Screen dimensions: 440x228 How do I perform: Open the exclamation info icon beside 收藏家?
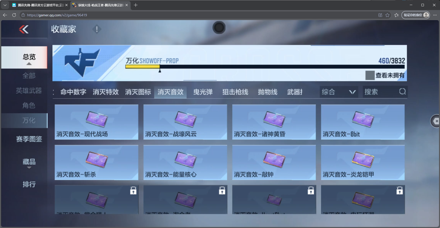[x=97, y=29]
